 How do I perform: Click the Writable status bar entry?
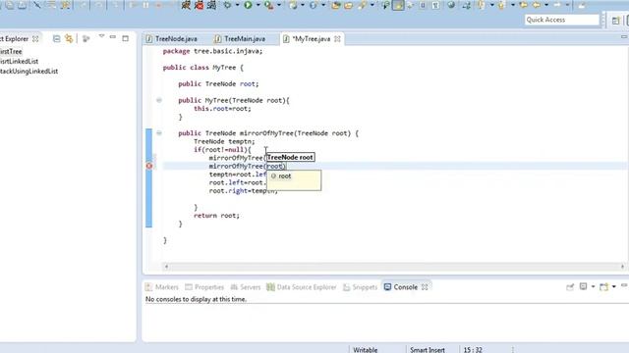tap(365, 350)
